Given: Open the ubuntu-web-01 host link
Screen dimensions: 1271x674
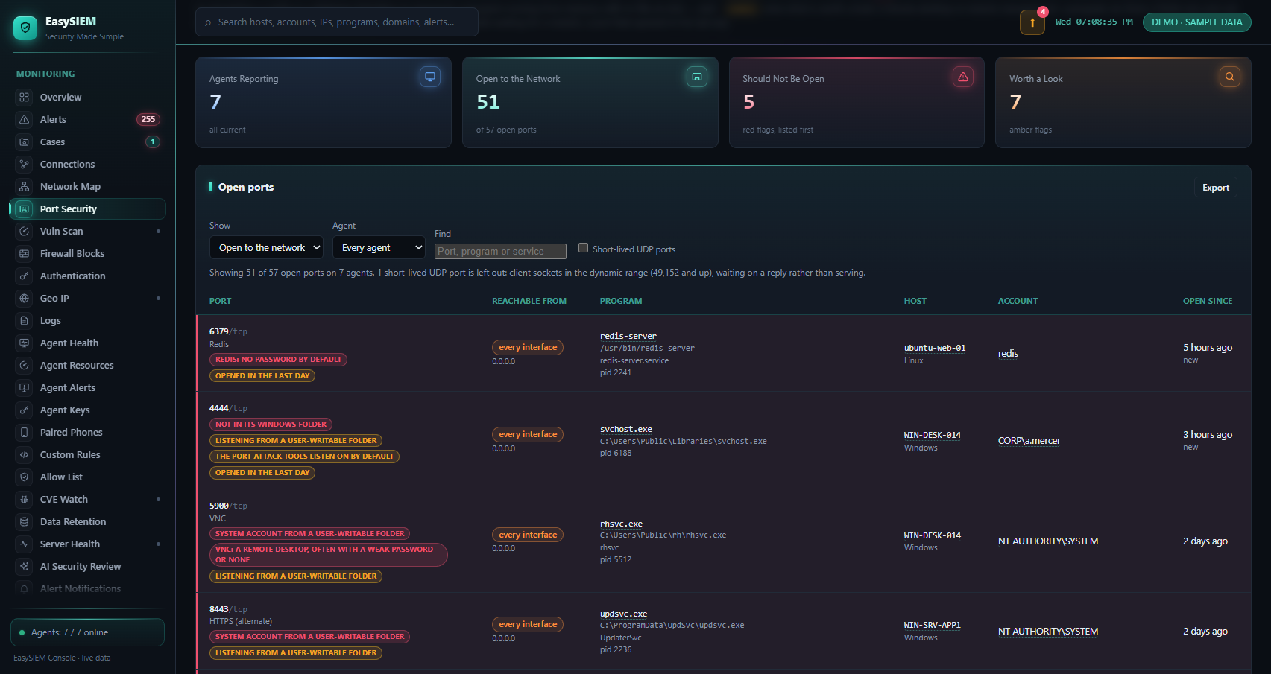Looking at the screenshot, I should coord(935,348).
